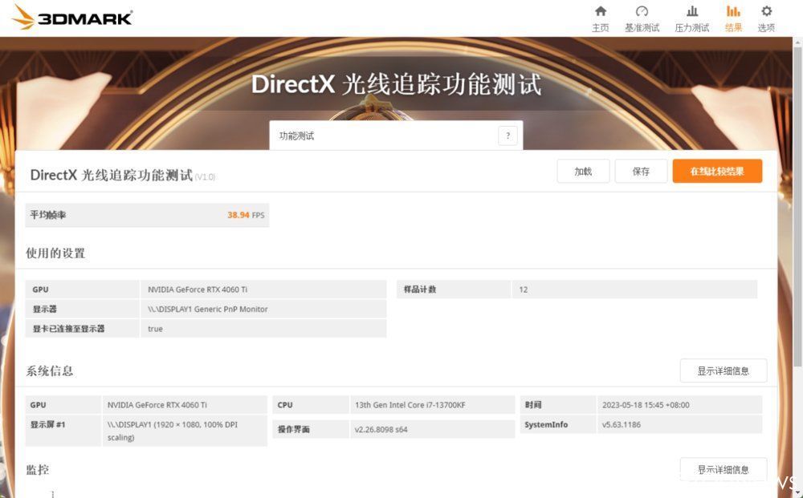Image resolution: width=803 pixels, height=498 pixels.
Task: Click the 13th Gen Intel Core i7-13700KF text
Action: click(410, 405)
